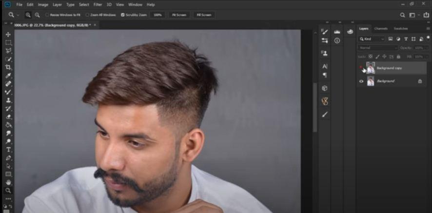Open the 3D panel cube icon
This screenshot has height=213, width=432.
coord(325,88)
